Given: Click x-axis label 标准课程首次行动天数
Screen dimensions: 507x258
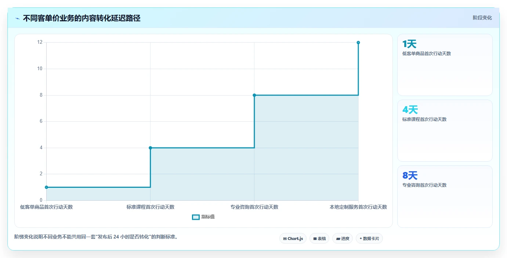Looking at the screenshot, I should point(150,207).
